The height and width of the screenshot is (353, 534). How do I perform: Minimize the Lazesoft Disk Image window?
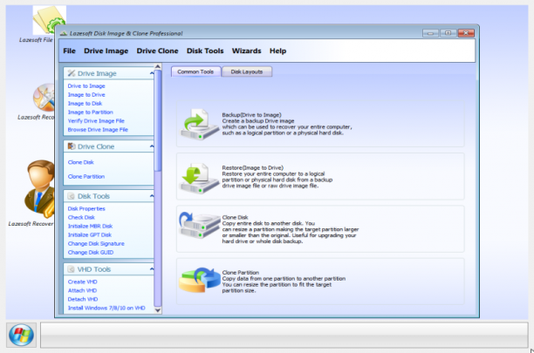pyautogui.click(x=430, y=33)
